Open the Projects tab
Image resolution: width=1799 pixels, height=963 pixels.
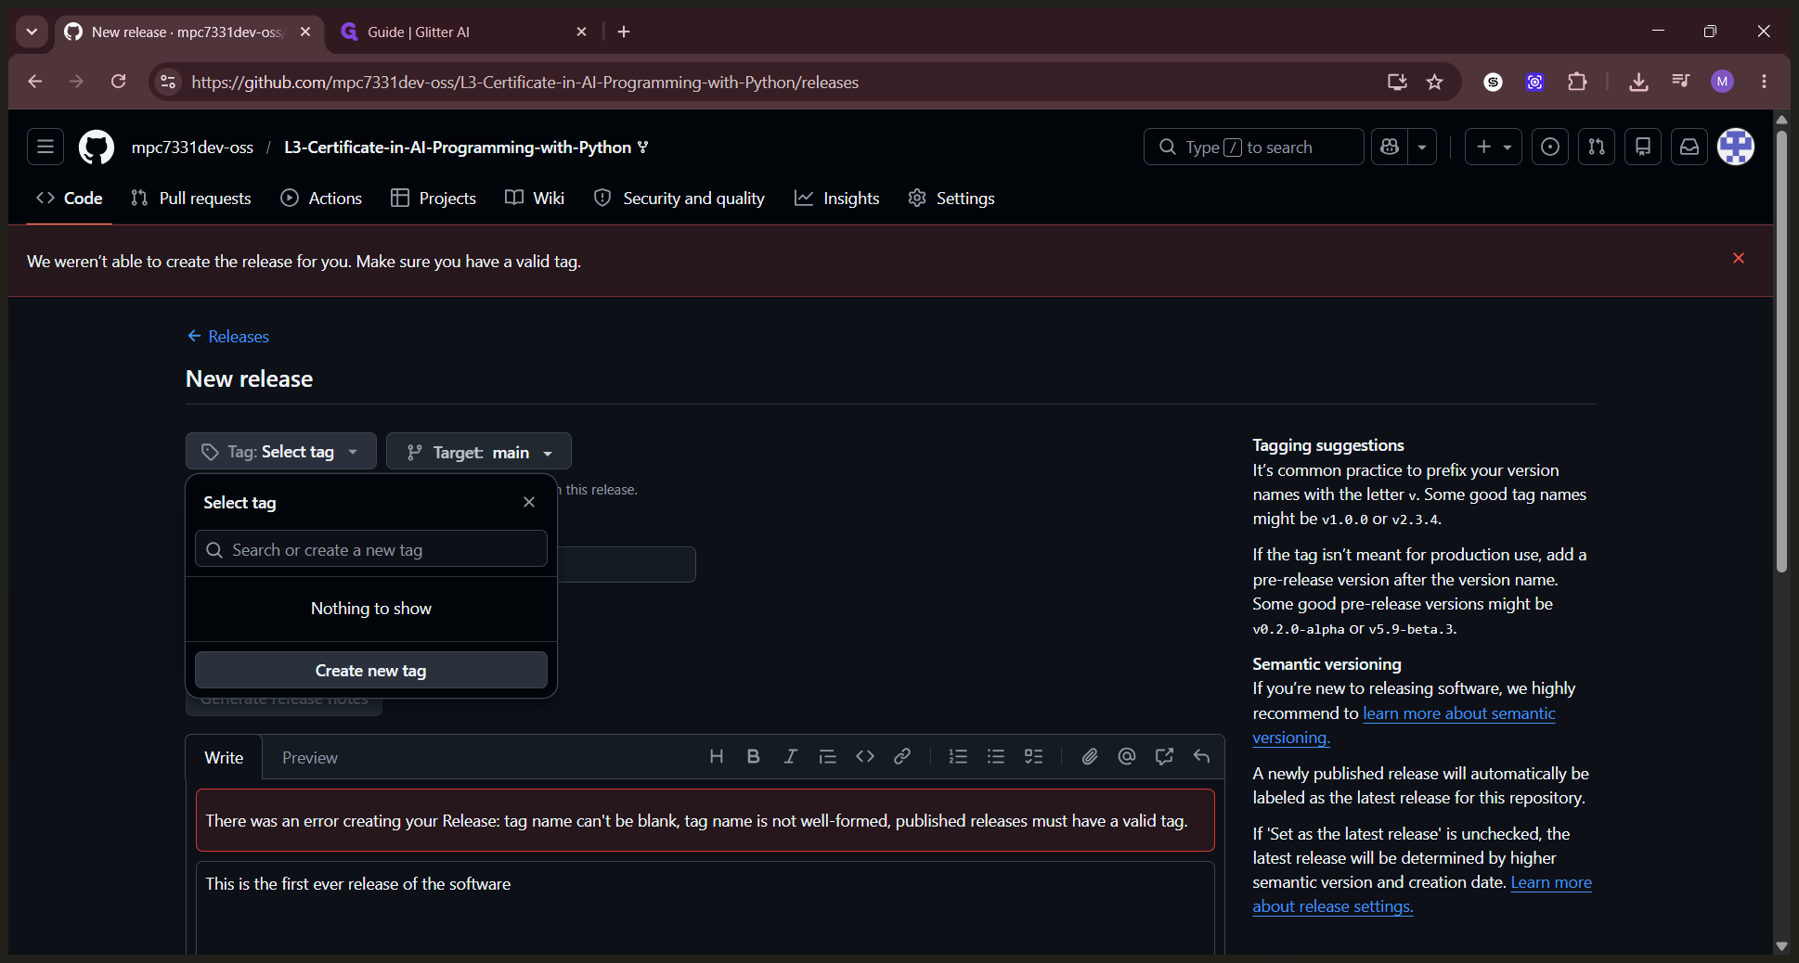point(434,198)
